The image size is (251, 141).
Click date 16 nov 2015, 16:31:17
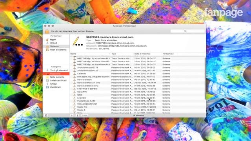145,70
